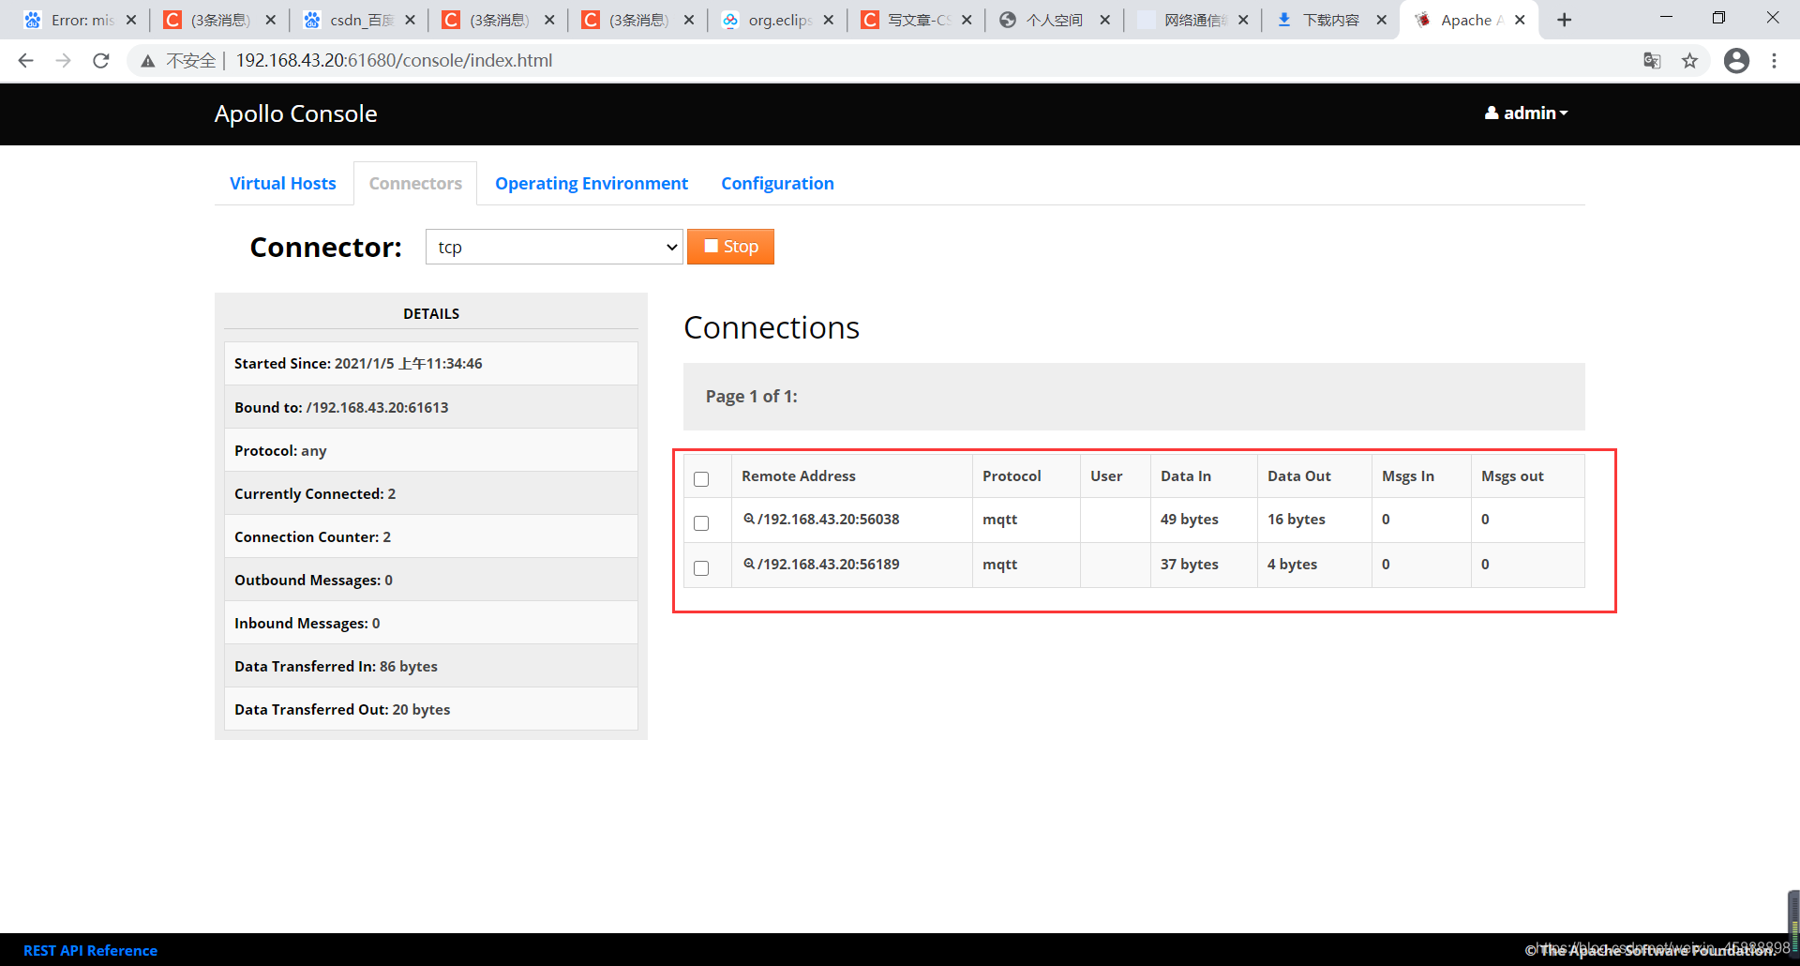Stop the tcp connector
The height and width of the screenshot is (966, 1800).
pyautogui.click(x=730, y=247)
